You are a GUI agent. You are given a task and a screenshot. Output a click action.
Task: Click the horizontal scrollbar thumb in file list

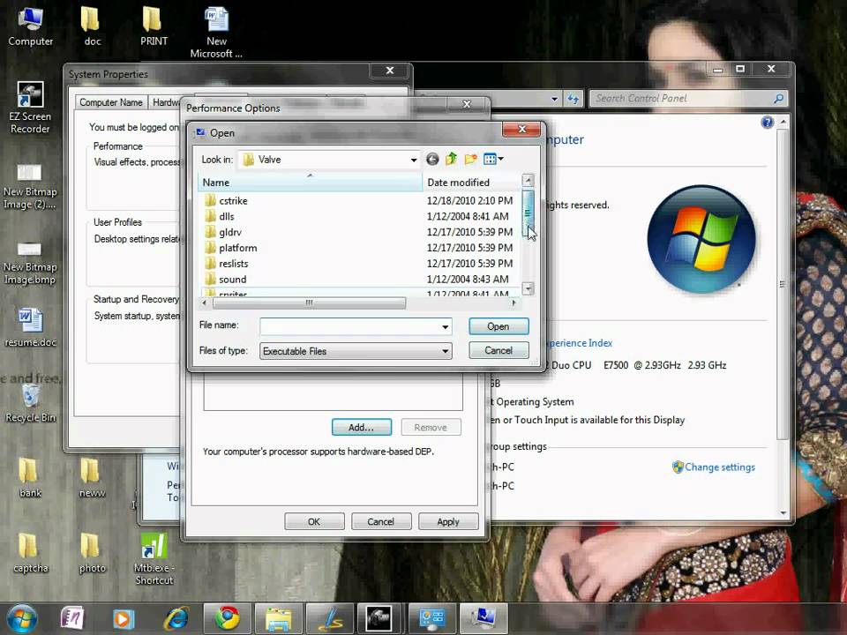[309, 303]
